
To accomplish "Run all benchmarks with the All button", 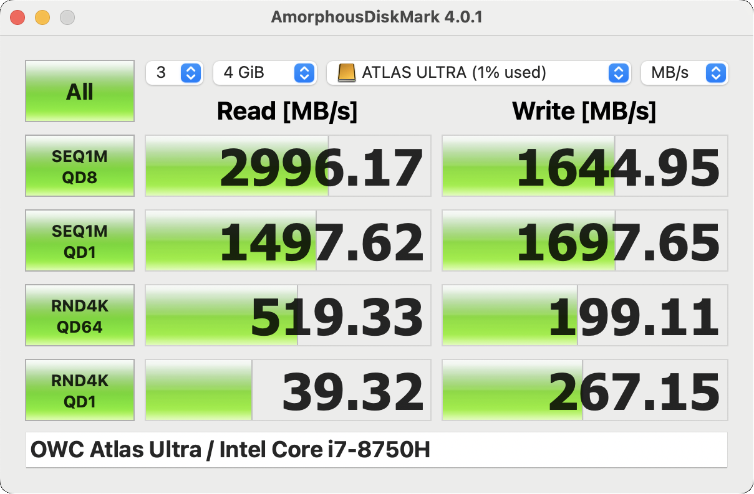I will pos(80,92).
